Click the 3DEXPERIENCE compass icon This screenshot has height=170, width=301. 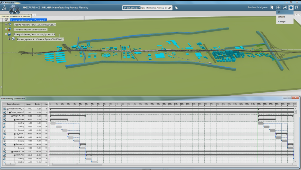pyautogui.click(x=14, y=9)
